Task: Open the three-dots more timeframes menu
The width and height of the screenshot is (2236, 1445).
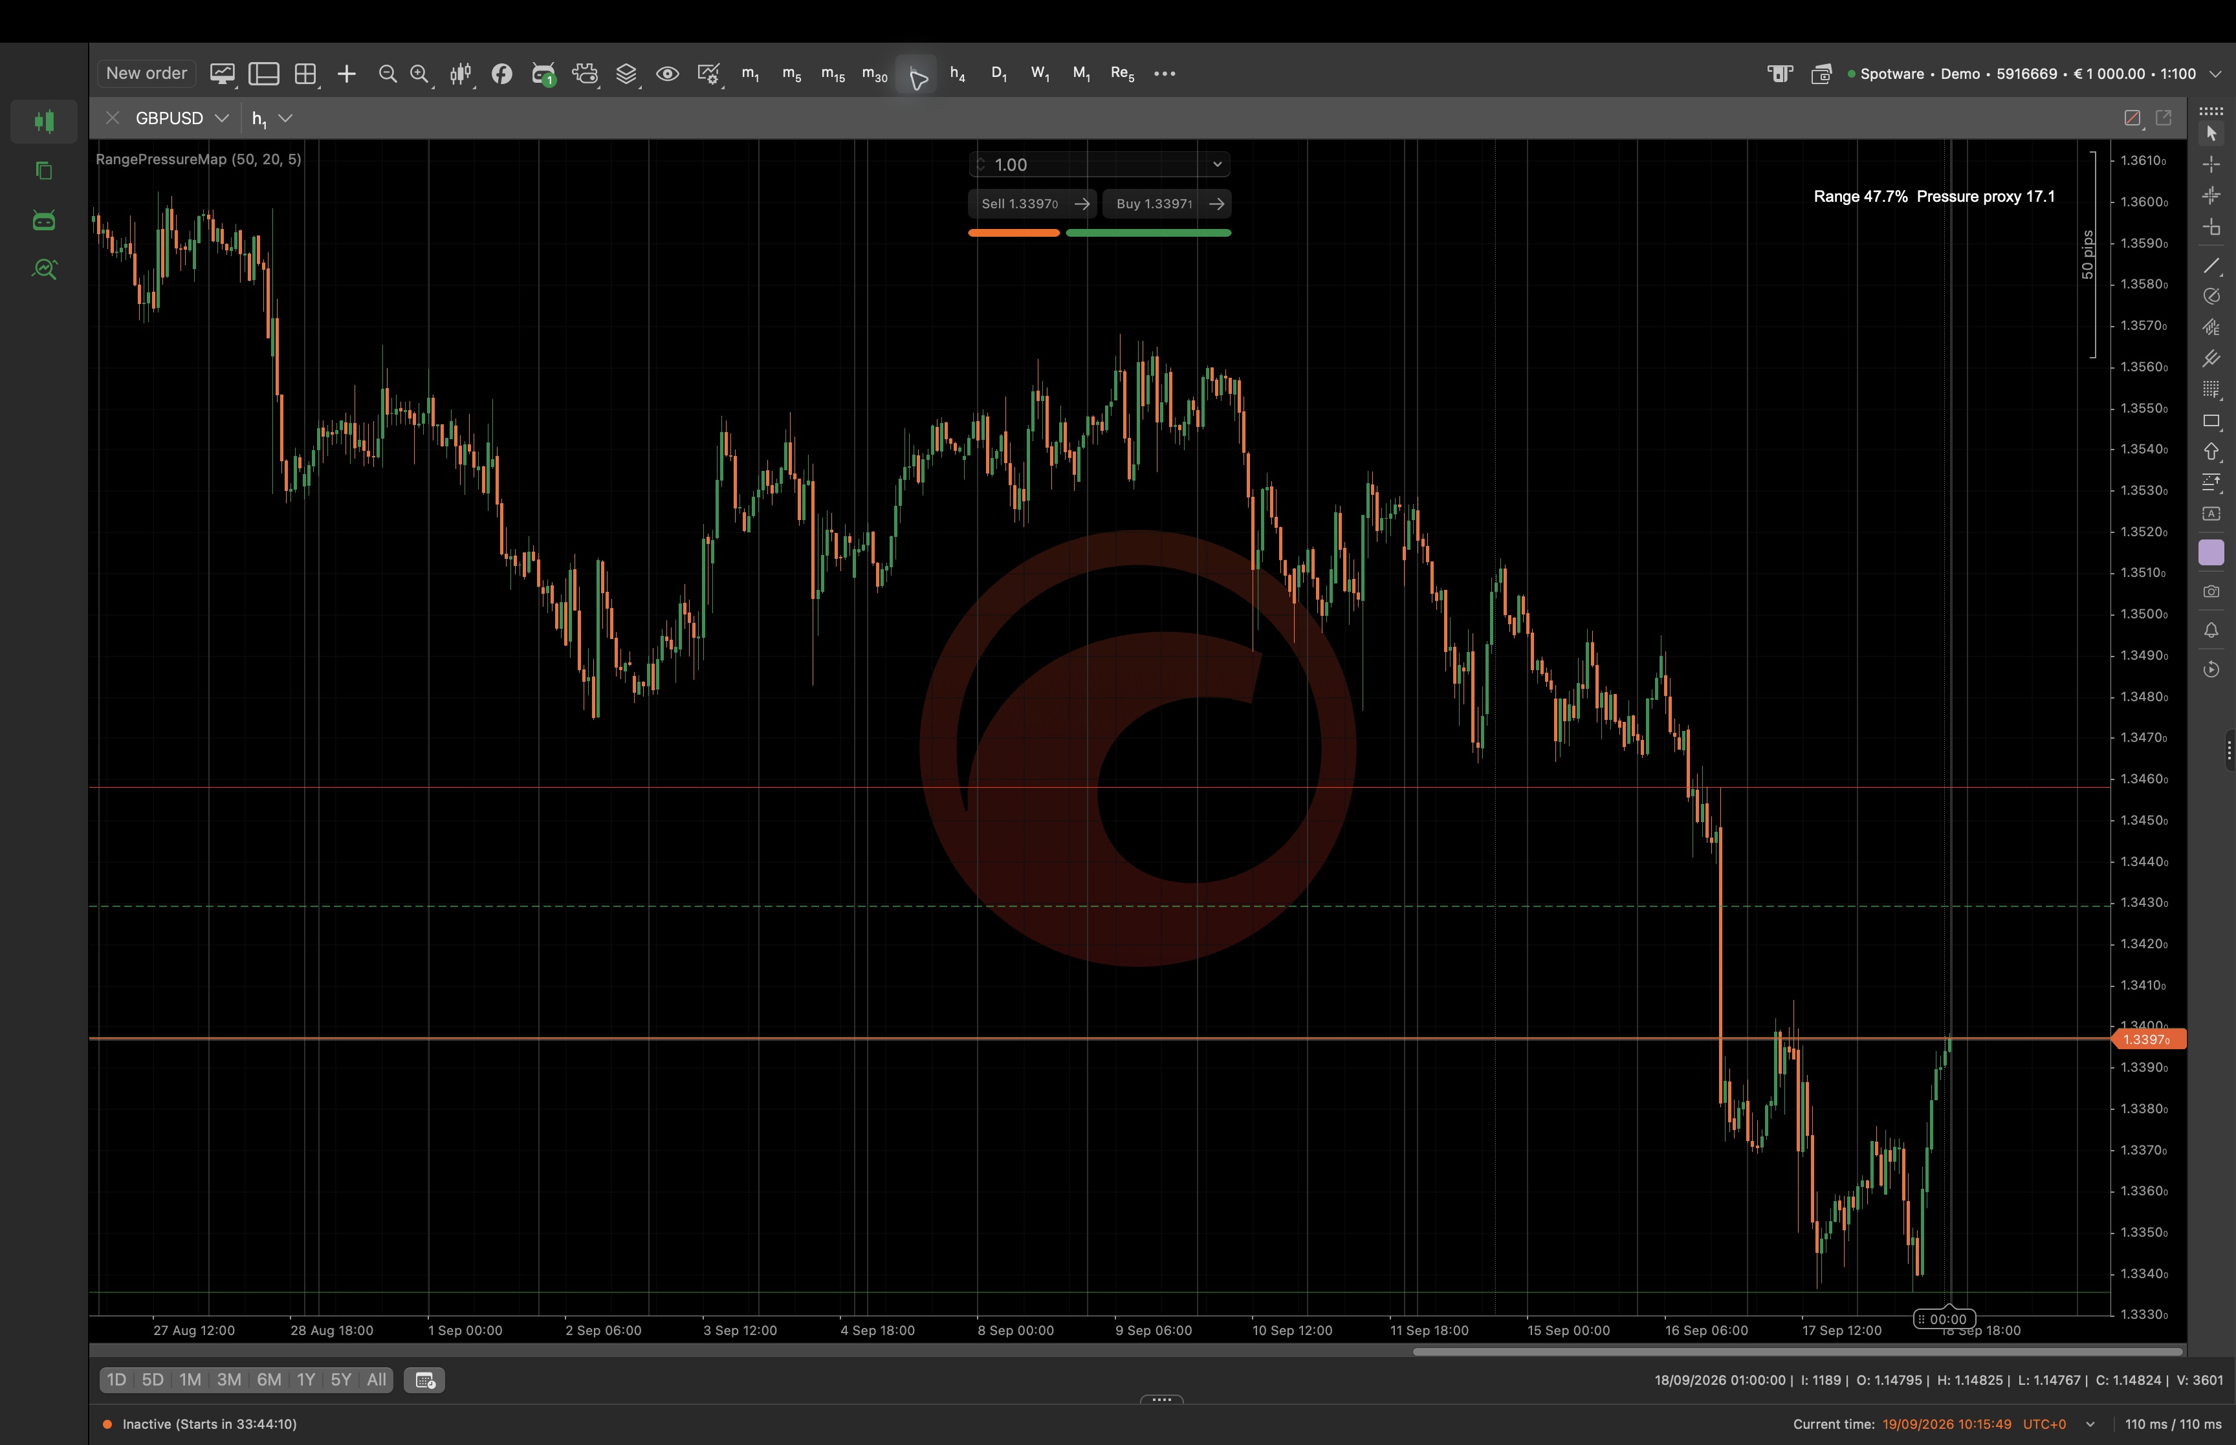Action: pyautogui.click(x=1165, y=73)
